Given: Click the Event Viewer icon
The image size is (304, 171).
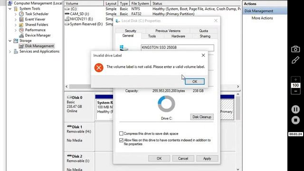Looking at the screenshot, I should (x=21, y=19).
